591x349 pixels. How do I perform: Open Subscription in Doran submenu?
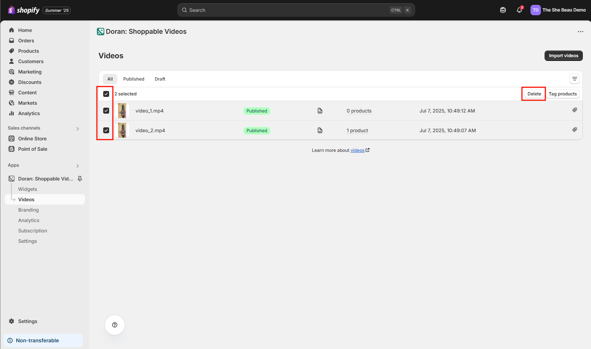coord(33,231)
